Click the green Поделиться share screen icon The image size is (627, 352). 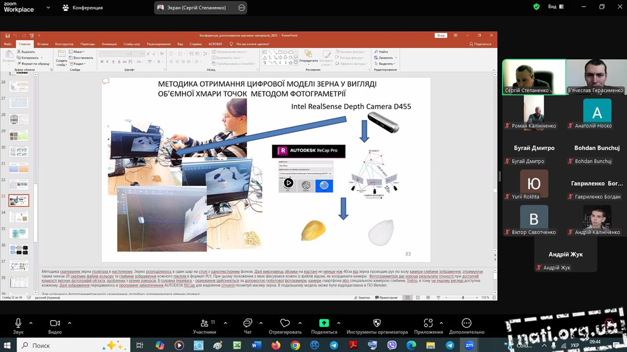(324, 323)
